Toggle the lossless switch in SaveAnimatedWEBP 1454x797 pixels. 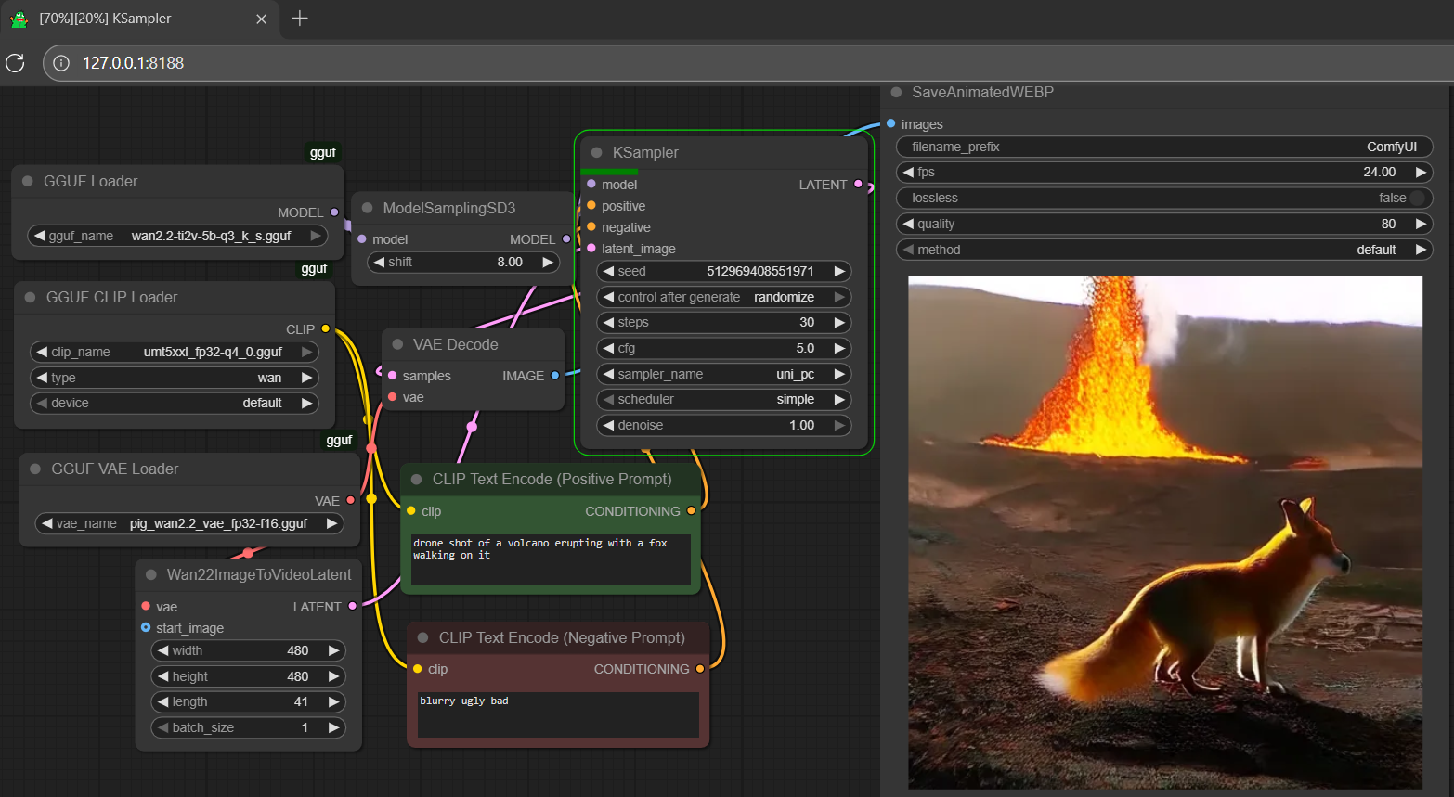[1416, 198]
